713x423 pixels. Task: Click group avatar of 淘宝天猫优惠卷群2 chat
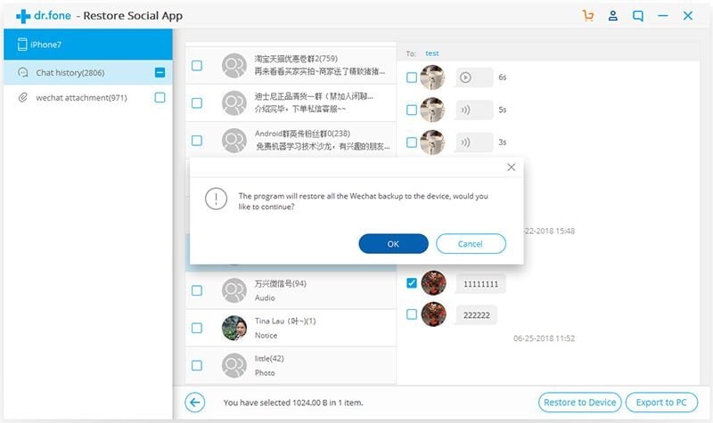click(x=234, y=65)
